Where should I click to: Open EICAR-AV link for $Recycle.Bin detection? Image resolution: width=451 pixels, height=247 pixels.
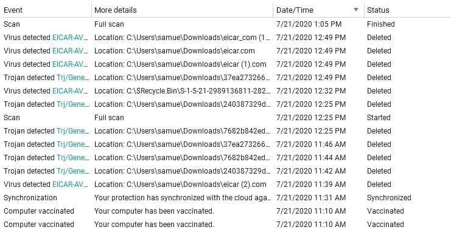pos(71,91)
